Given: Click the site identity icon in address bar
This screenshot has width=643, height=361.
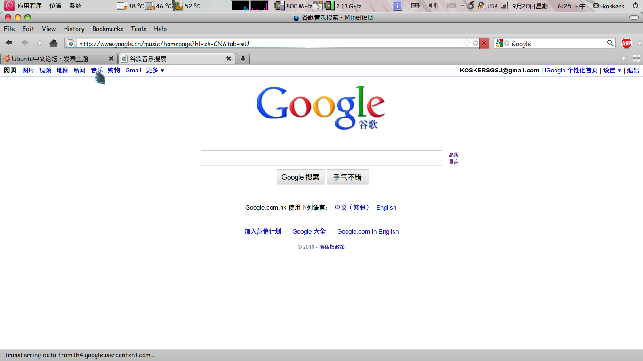Looking at the screenshot, I should click(71, 43).
